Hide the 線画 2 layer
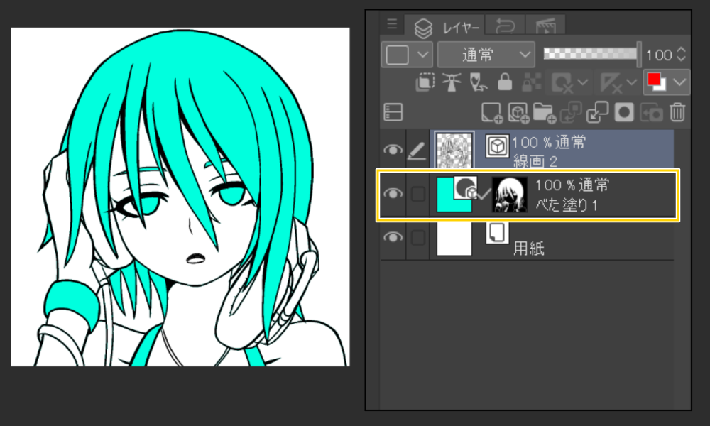The image size is (710, 426). (393, 150)
